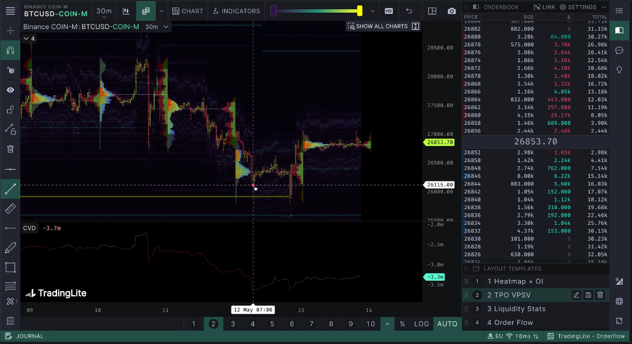Toggle the padlock lock drawings icon
Image resolution: width=632 pixels, height=344 pixels.
[10, 109]
